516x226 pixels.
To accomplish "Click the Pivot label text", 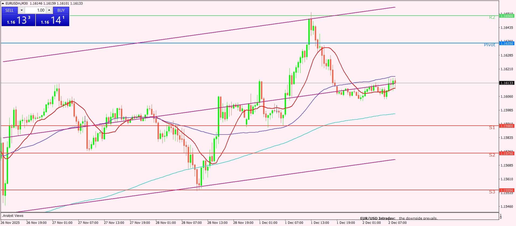I will [x=489, y=45].
